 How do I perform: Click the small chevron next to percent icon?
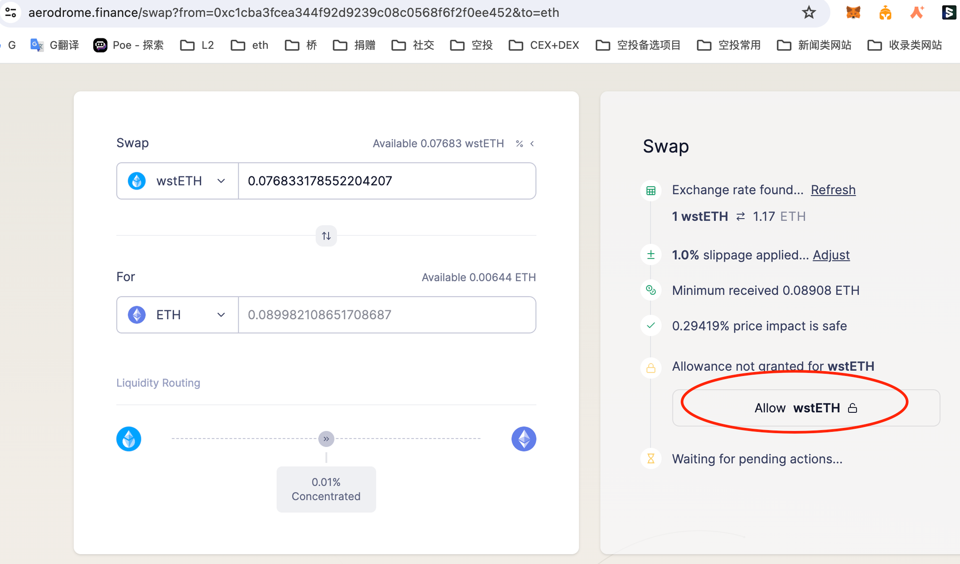(x=532, y=144)
